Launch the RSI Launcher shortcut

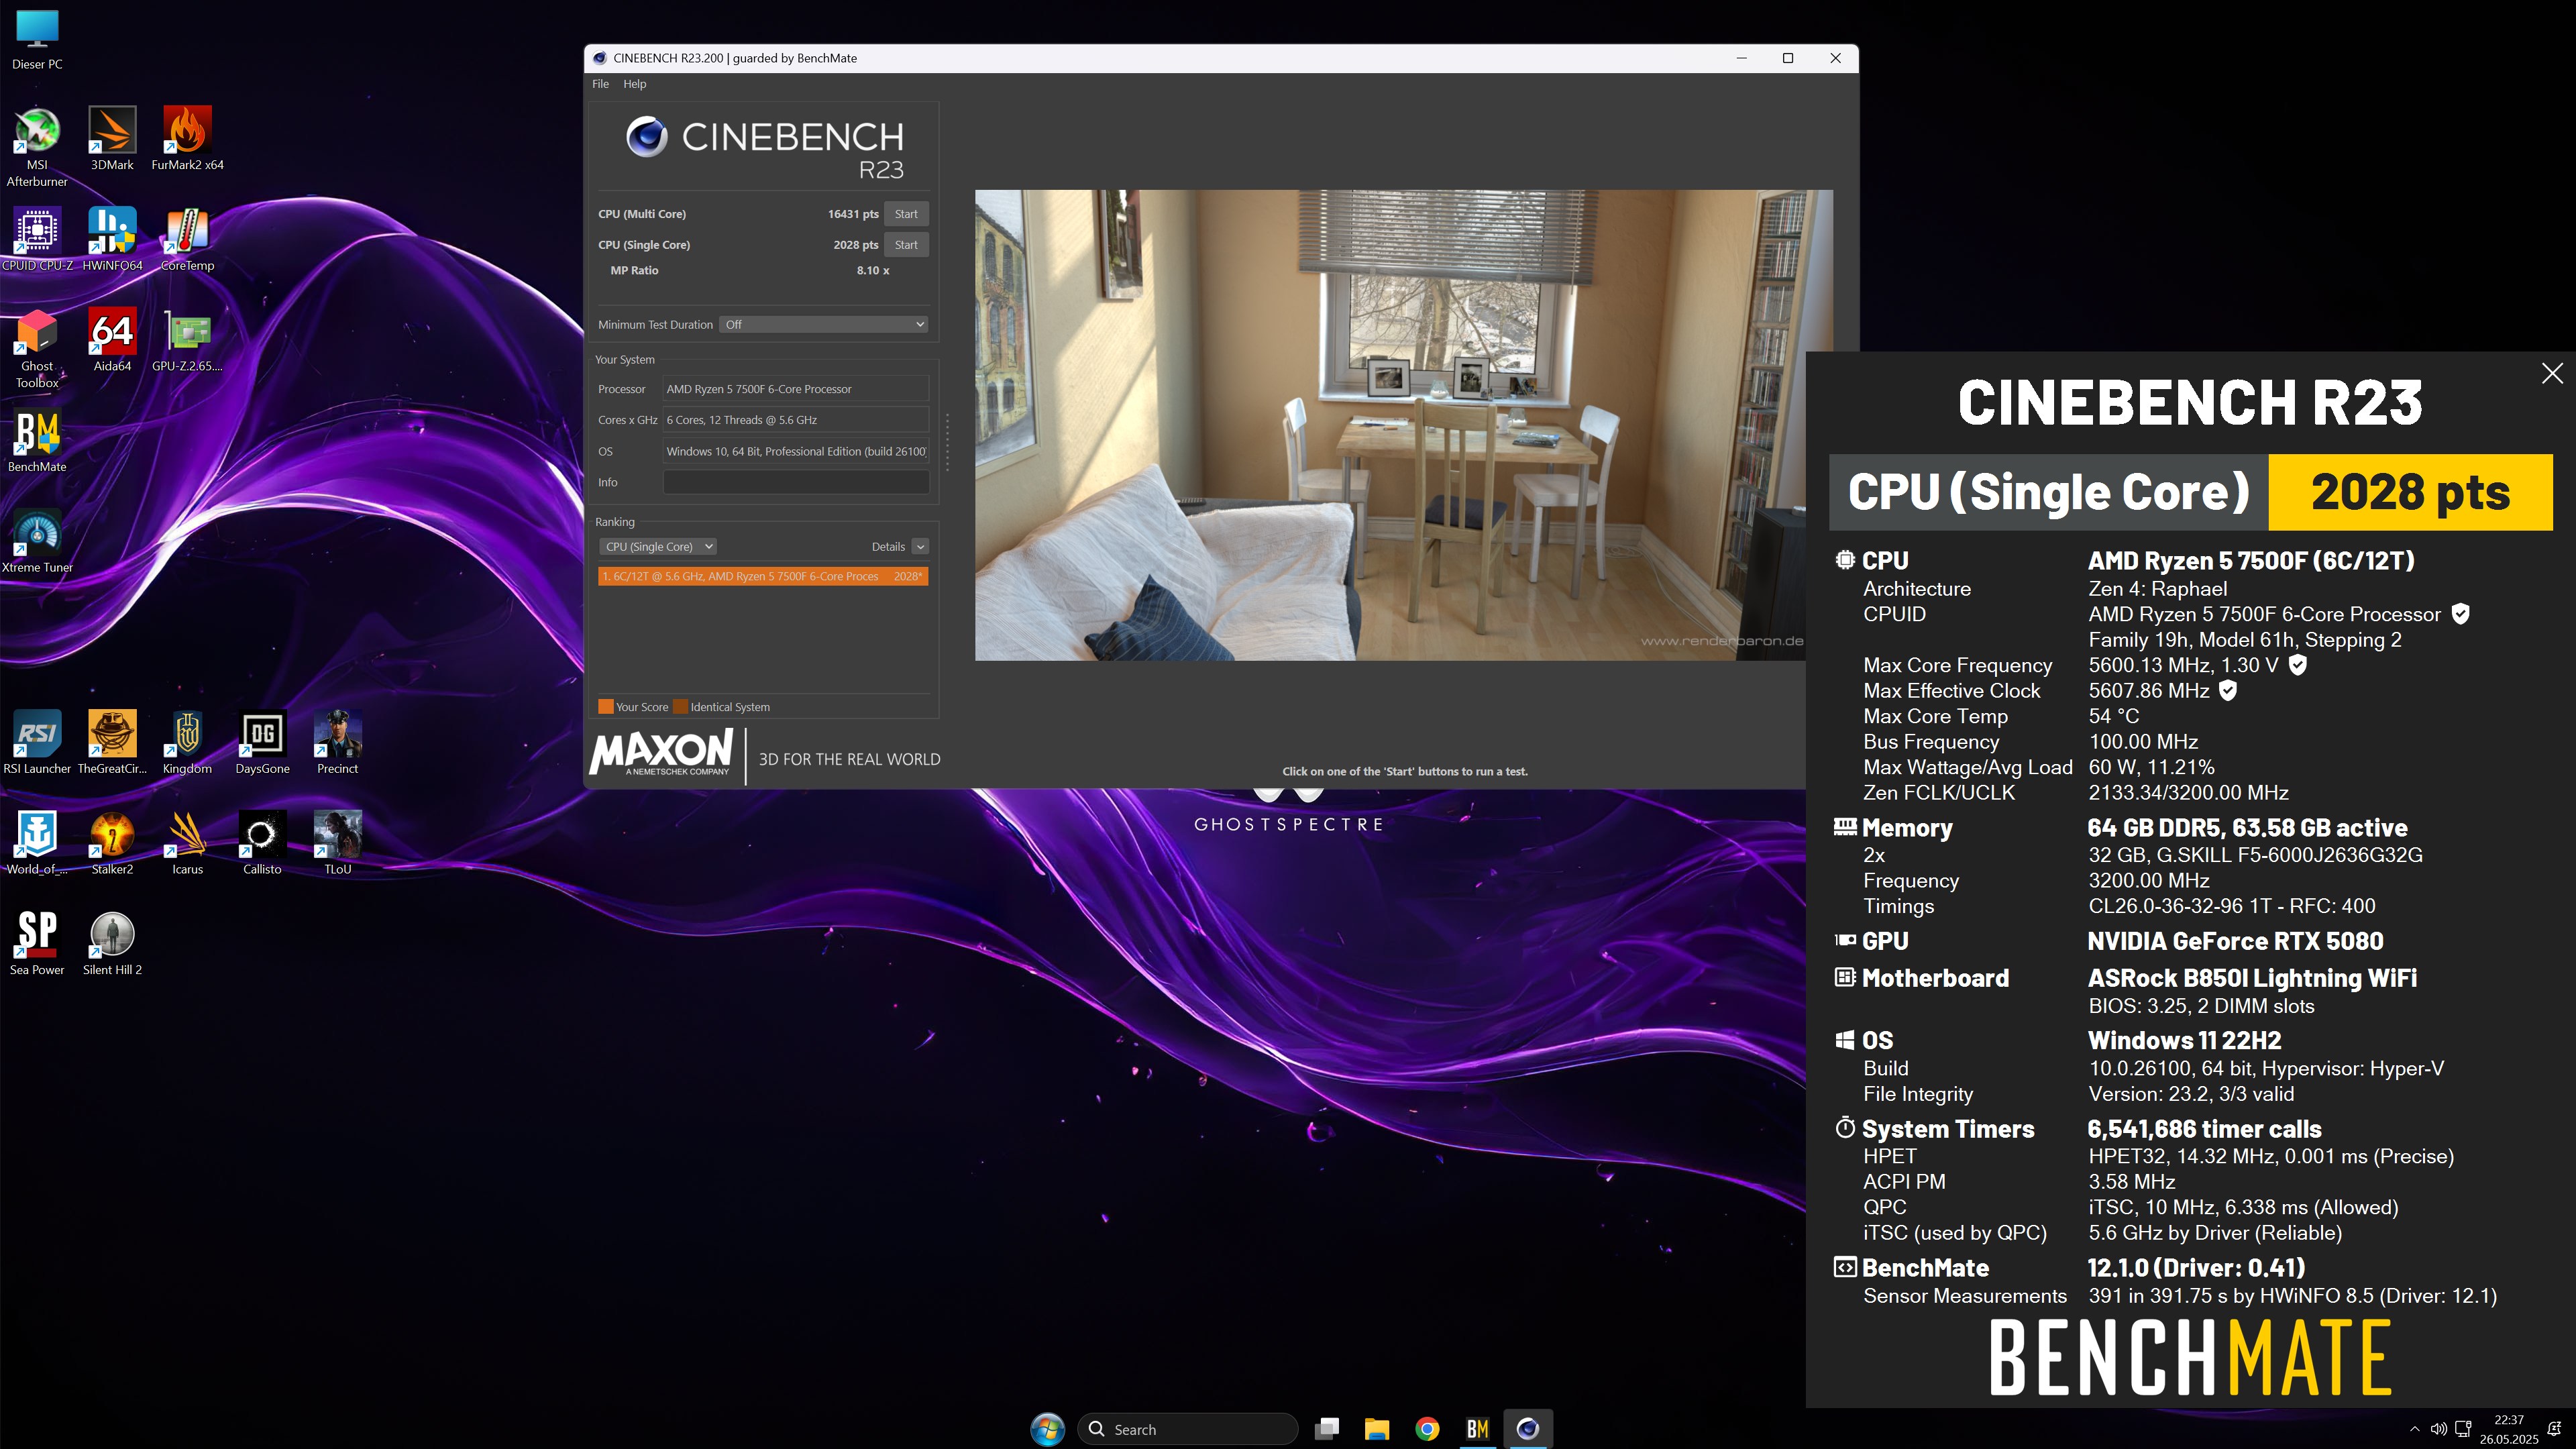(37, 743)
